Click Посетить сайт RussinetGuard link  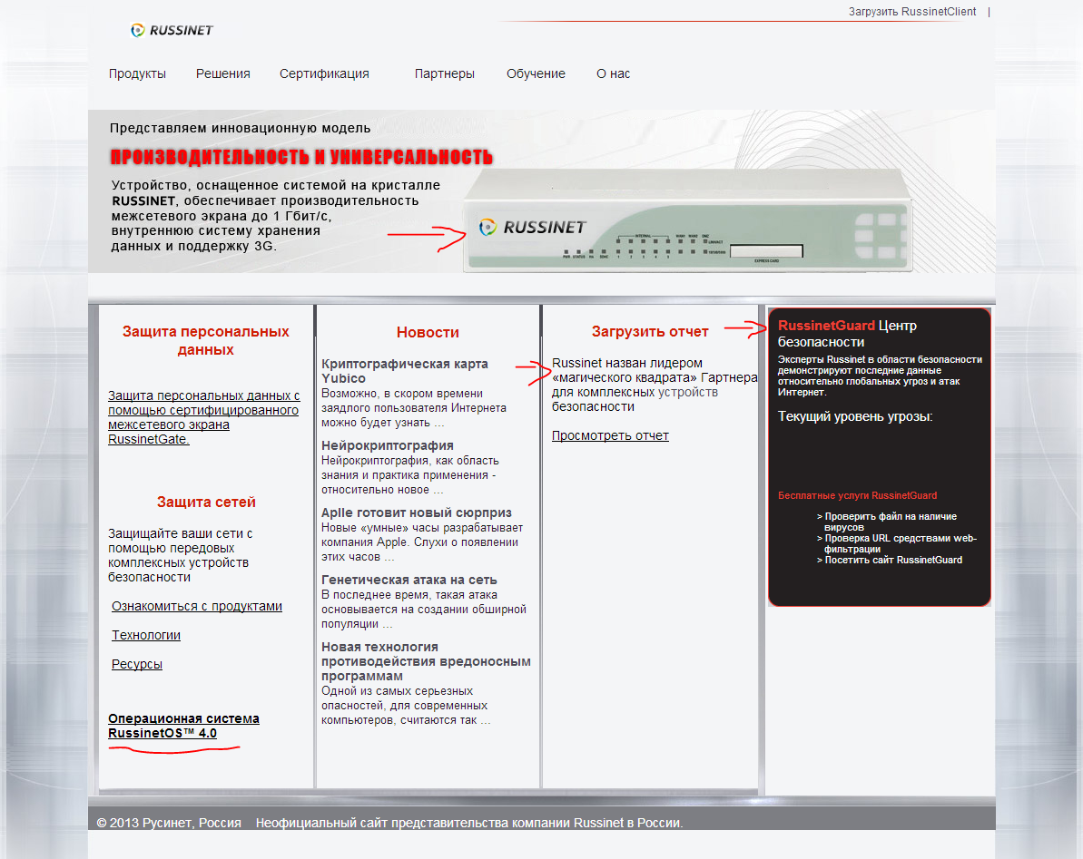tap(890, 561)
